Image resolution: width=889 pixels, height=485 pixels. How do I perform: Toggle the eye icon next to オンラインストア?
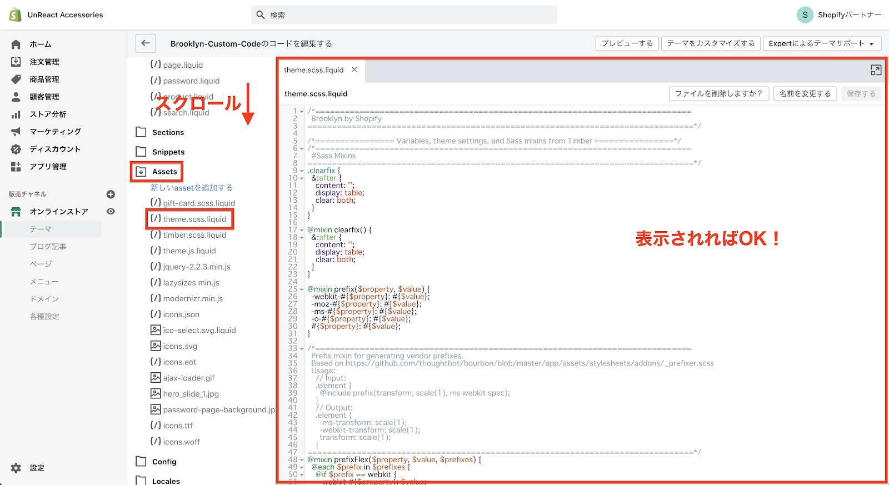click(x=111, y=212)
